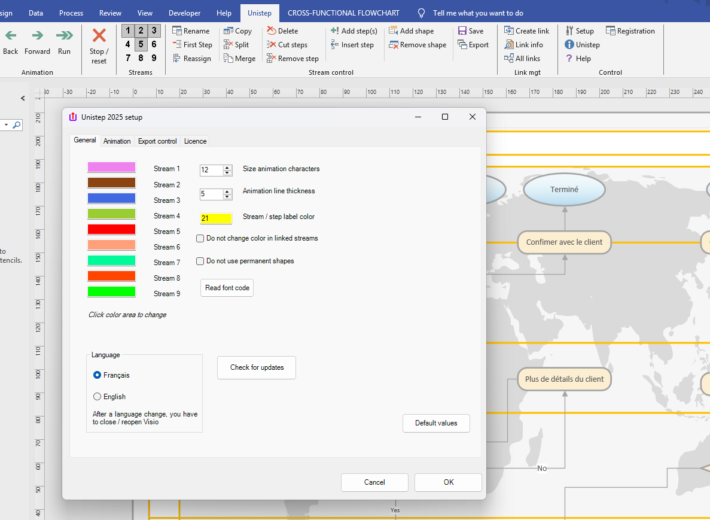Increase size animation characters spinner value
710x520 pixels.
[227, 168]
